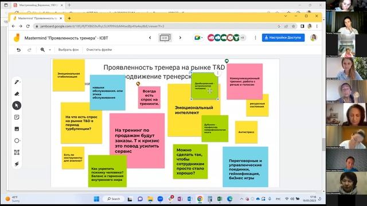Select the Антистресс yellow note

point(246,132)
